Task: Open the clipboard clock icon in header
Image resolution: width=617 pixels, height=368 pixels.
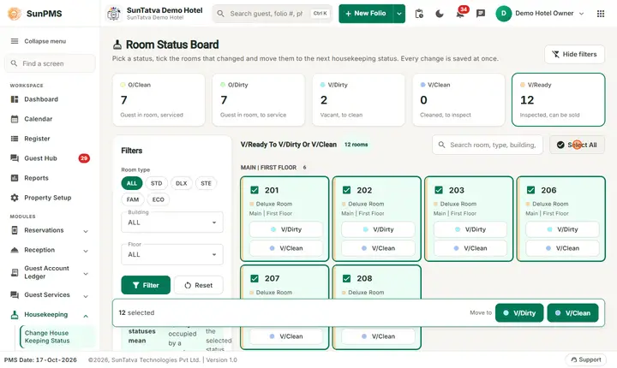Action: click(419, 14)
